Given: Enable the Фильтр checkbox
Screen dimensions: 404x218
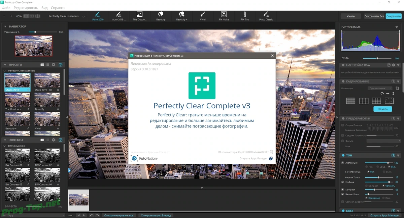Looking at the screenshot, I should (x=343, y=141).
